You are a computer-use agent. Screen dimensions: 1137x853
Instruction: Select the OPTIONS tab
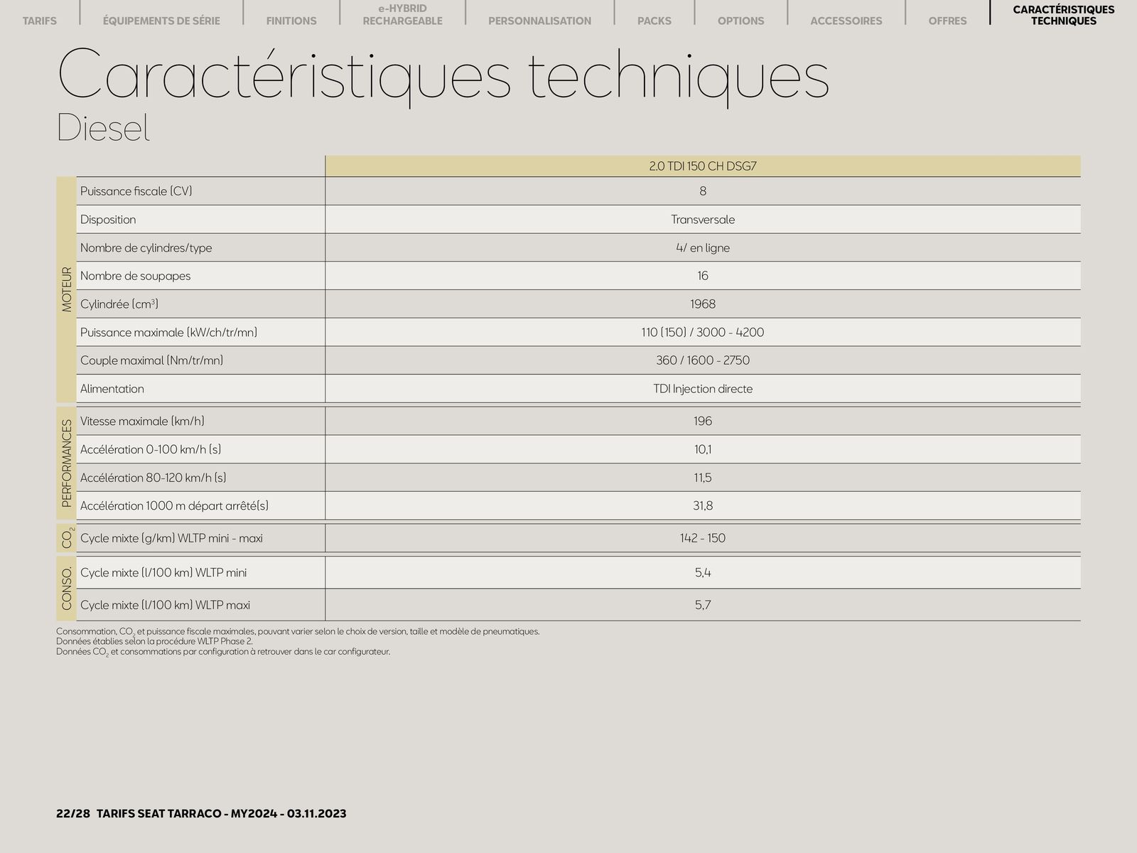pyautogui.click(x=741, y=21)
